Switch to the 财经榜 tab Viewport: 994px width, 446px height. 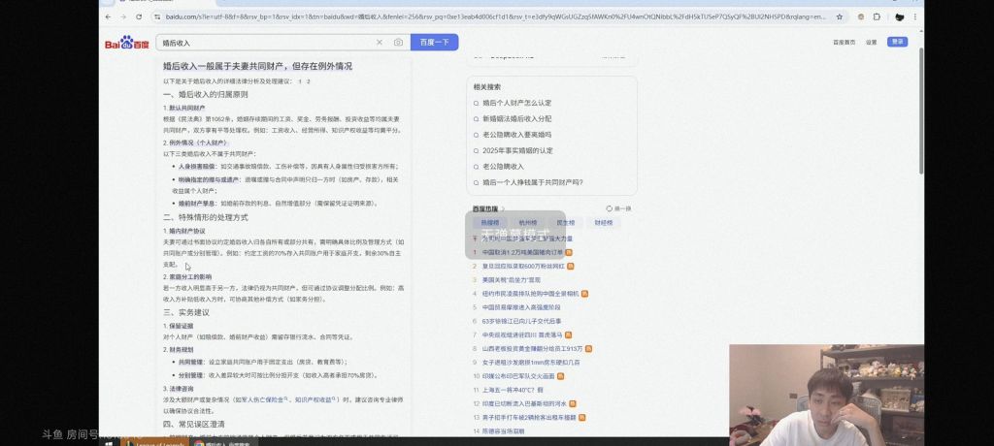click(x=604, y=222)
